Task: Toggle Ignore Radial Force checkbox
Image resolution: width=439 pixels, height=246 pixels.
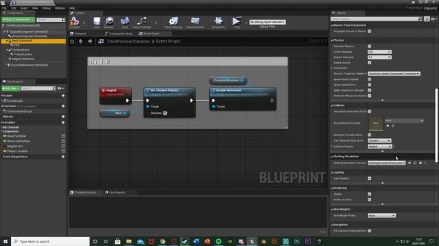Action: 370,85
